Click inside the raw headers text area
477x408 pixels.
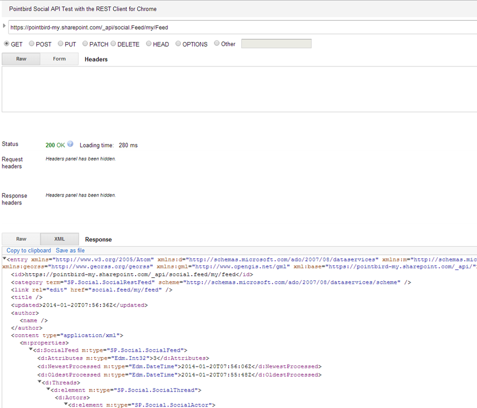(x=239, y=89)
